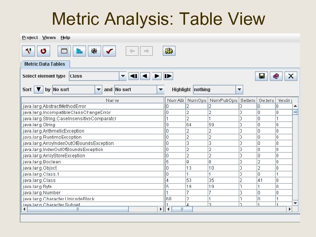
Task: Open the purple book help icon
Action: click(x=276, y=76)
